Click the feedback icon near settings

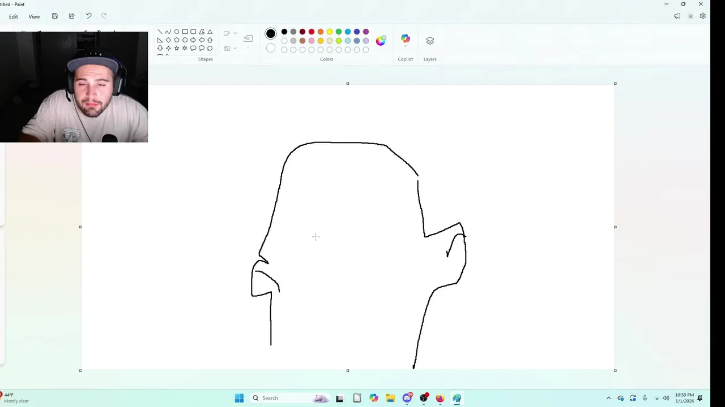point(677,16)
